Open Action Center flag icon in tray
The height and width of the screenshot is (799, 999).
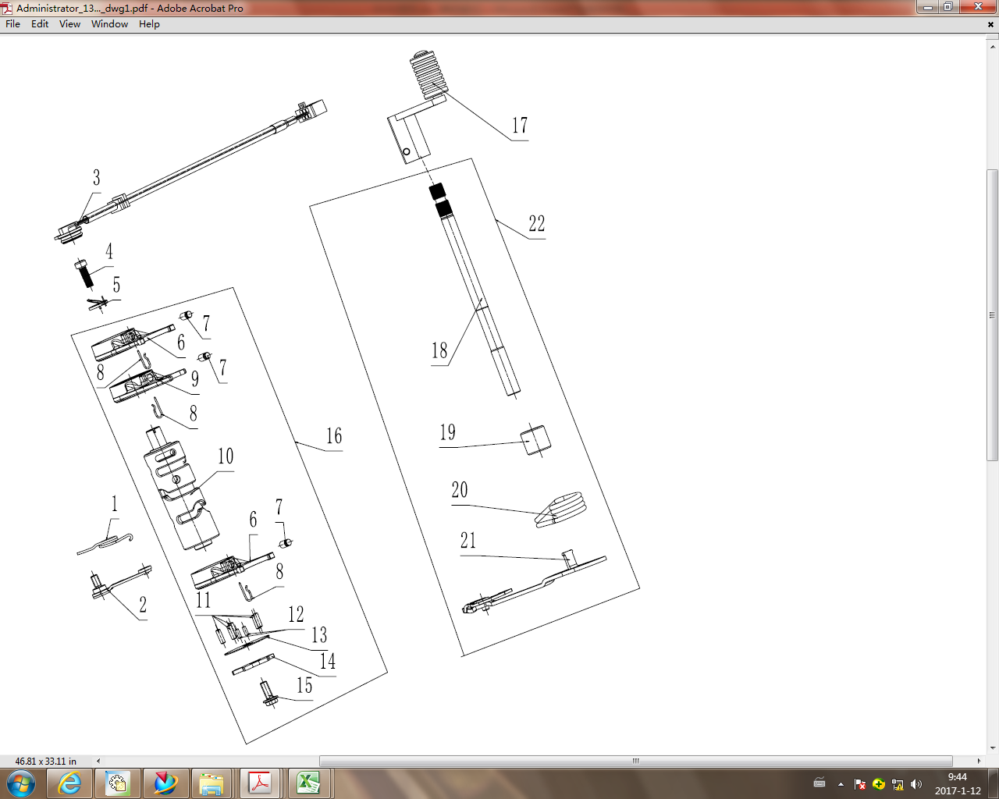[860, 784]
